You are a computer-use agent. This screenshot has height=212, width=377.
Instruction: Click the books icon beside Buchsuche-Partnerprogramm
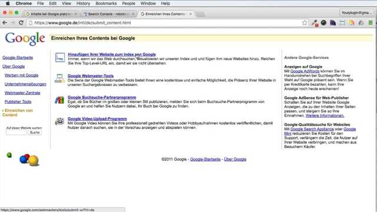(x=59, y=100)
